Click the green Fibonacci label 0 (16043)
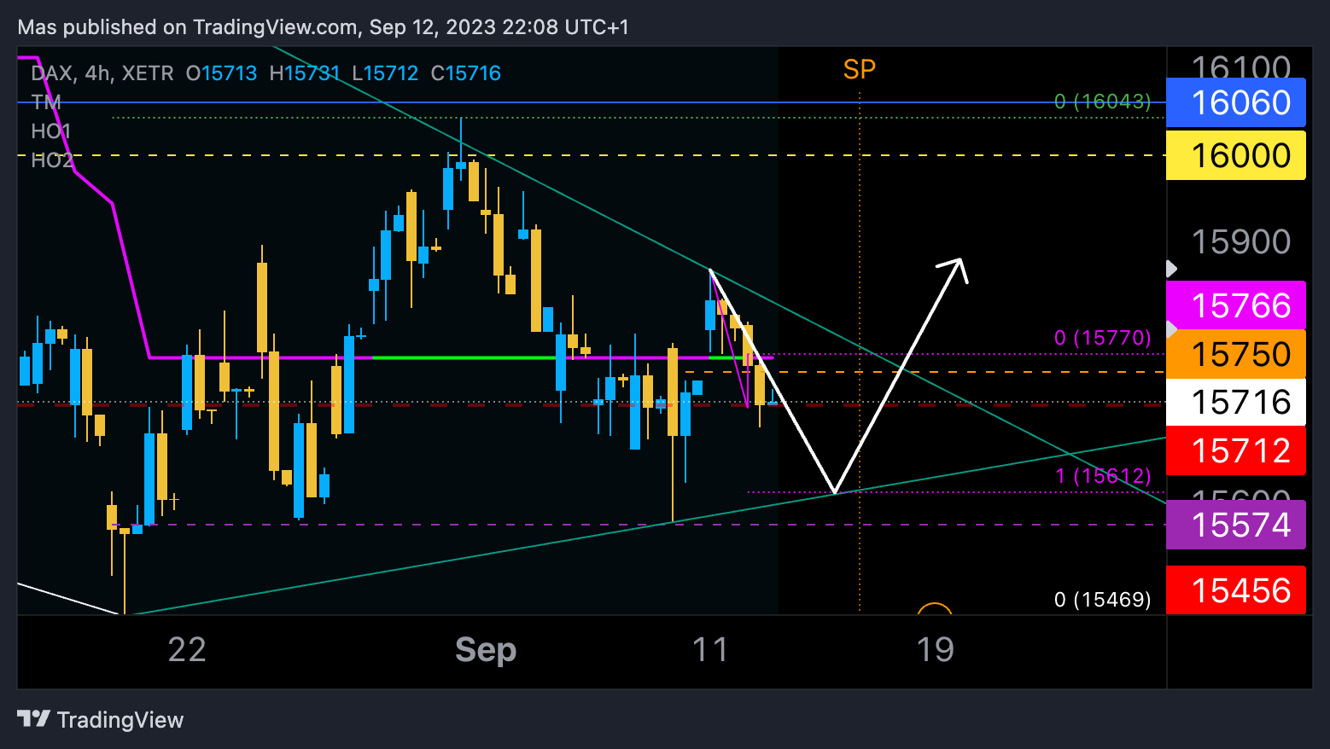This screenshot has height=749, width=1330. point(1103,102)
